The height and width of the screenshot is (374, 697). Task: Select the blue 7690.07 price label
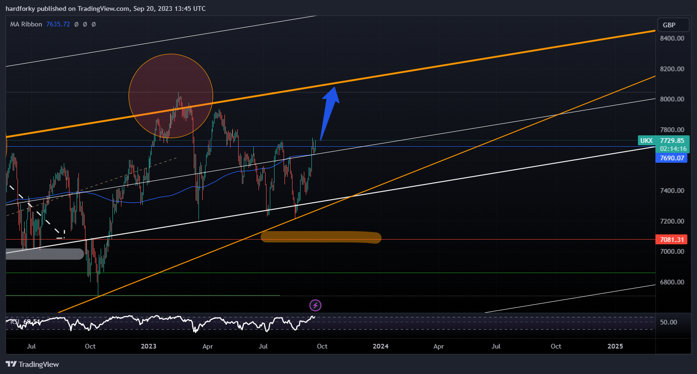pyautogui.click(x=672, y=158)
